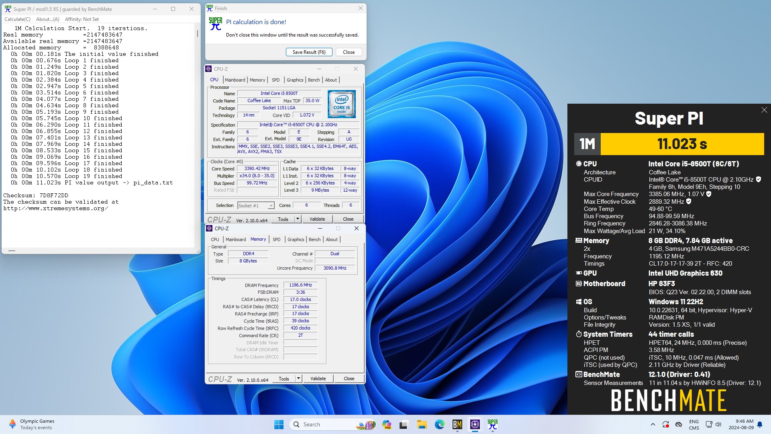The height and width of the screenshot is (434, 771).
Task: Switch to CPU-Z taskbar icon
Action: coord(475,424)
